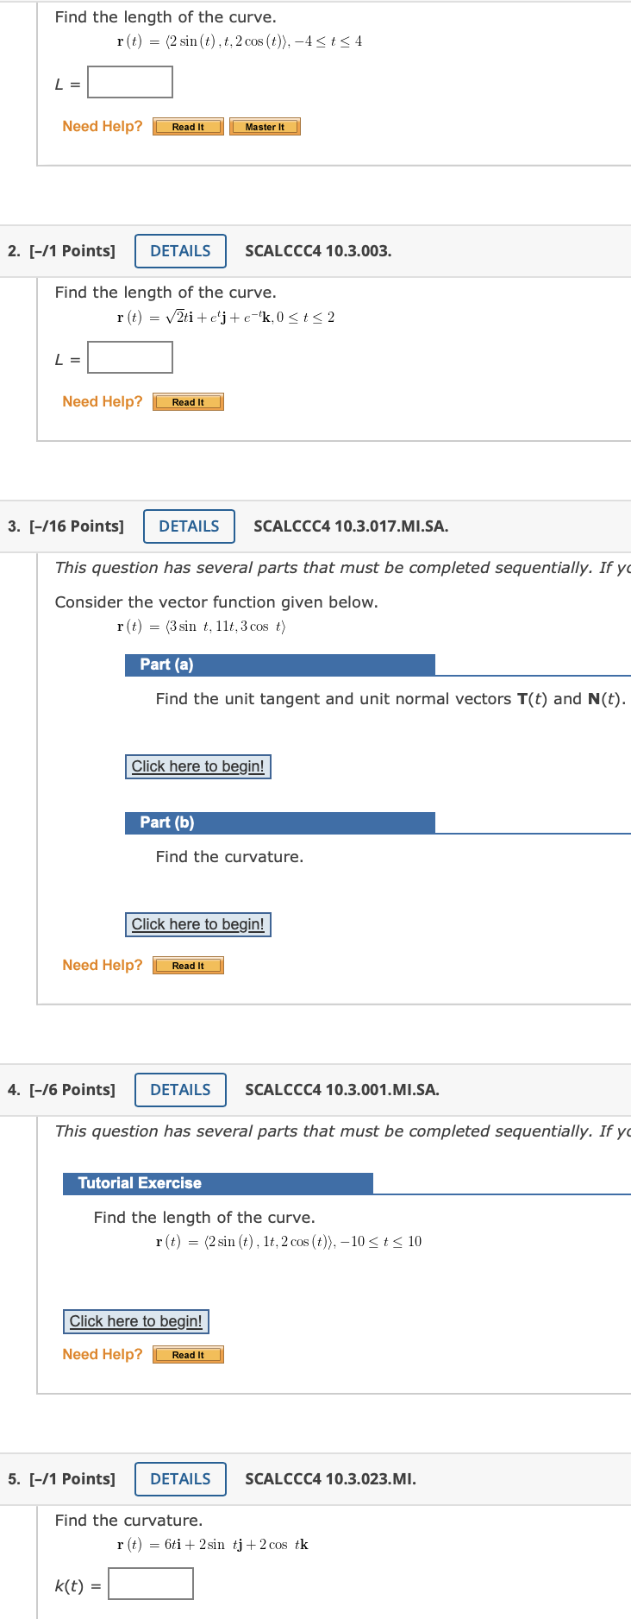Viewport: 631px width, 1619px height.
Task: Click the k(t) answer field in question 5
Action: (x=150, y=1583)
